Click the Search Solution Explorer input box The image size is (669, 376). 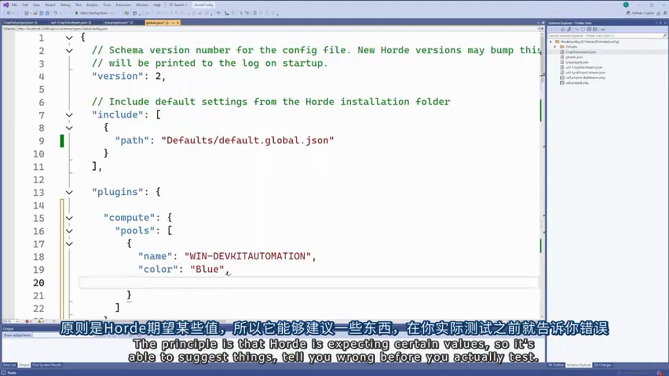pos(601,36)
